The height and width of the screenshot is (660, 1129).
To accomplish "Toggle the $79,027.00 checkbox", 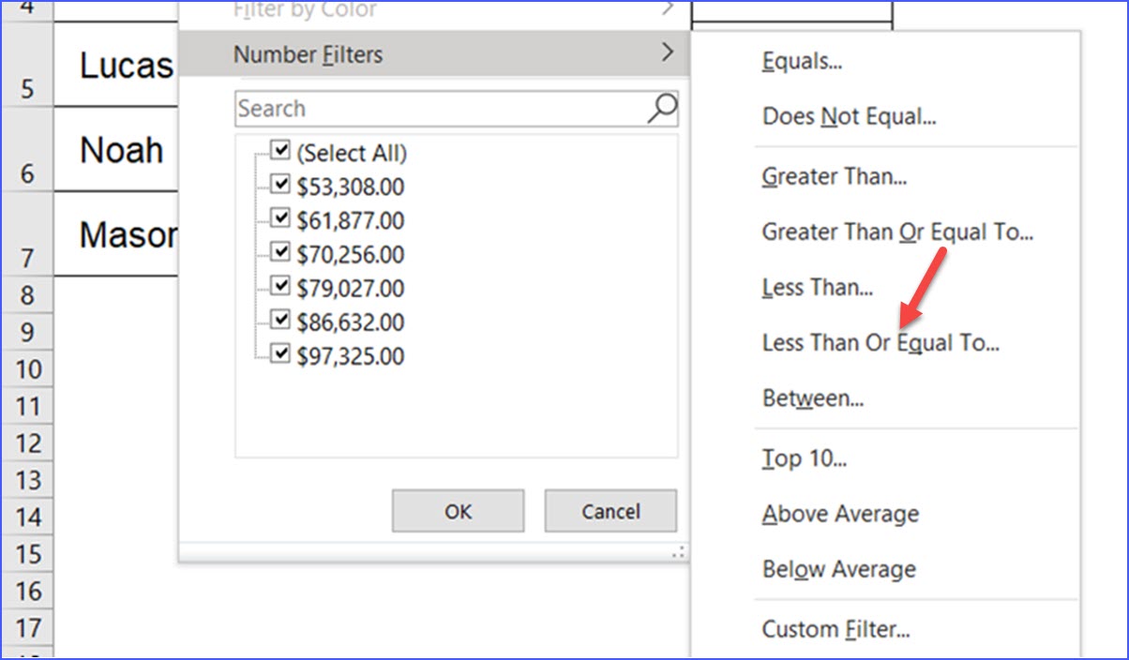I will click(x=278, y=285).
